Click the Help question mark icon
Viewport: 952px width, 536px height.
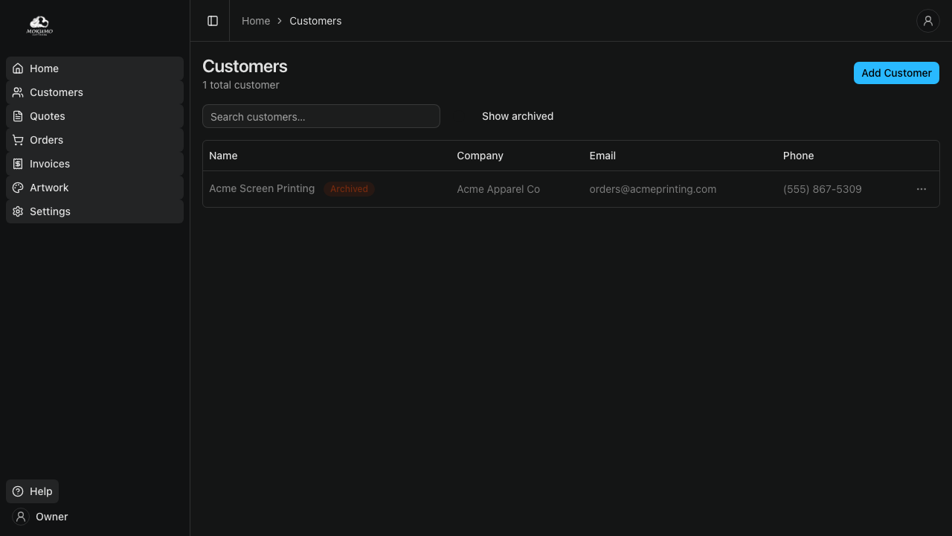click(x=18, y=491)
